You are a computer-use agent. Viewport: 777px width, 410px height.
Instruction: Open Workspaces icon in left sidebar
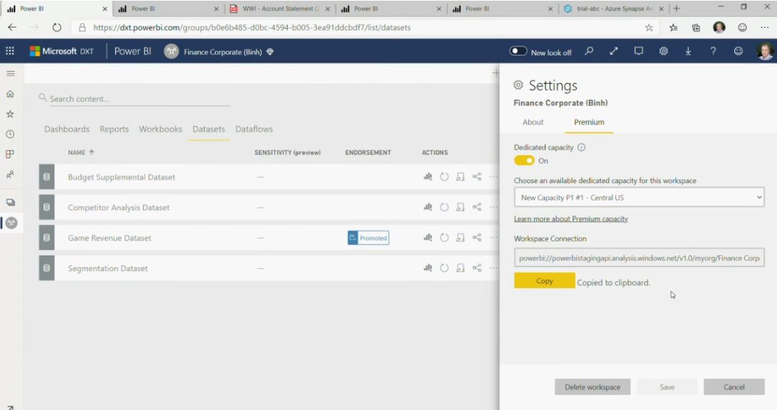(x=10, y=202)
